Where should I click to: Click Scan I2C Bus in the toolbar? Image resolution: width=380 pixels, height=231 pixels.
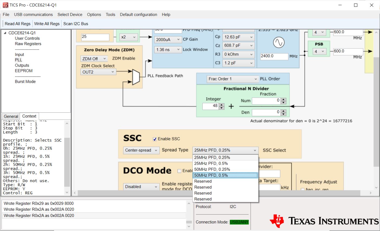coord(76,24)
